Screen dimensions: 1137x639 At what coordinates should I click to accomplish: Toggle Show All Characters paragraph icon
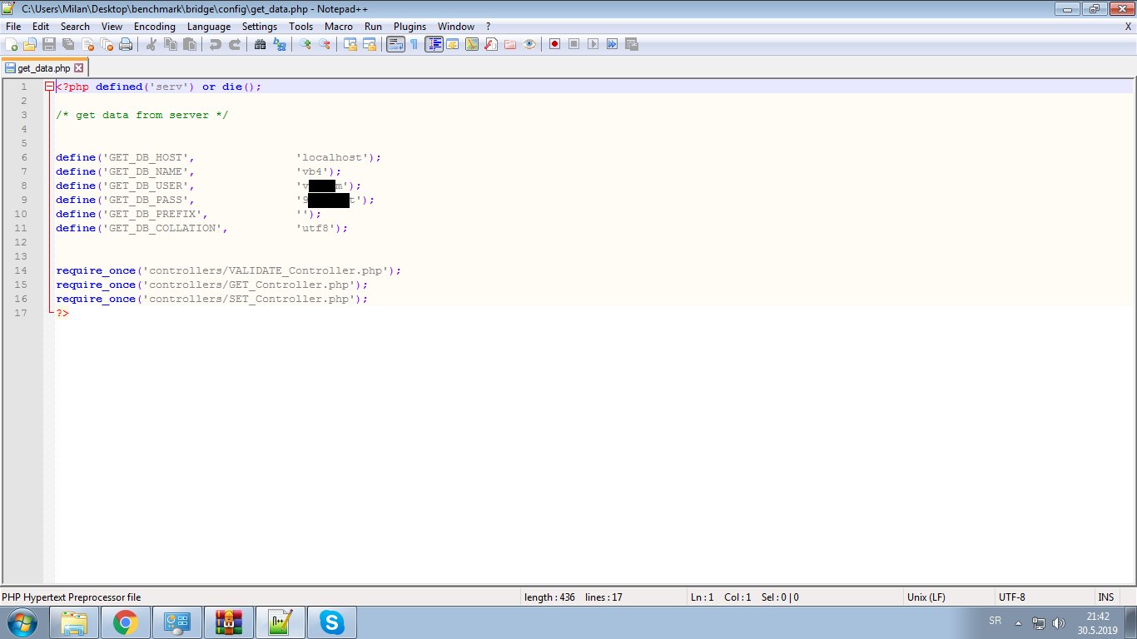pyautogui.click(x=414, y=44)
